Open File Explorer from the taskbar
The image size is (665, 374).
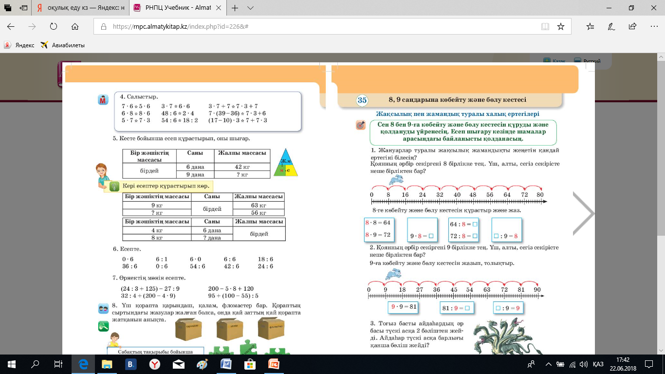click(x=107, y=364)
